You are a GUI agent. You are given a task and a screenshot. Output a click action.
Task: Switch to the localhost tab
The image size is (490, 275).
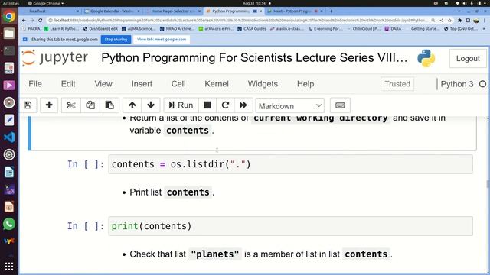(x=50, y=11)
